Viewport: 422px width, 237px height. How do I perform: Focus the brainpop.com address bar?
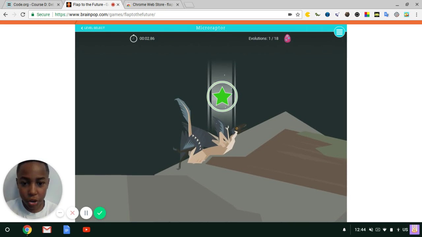pos(165,14)
